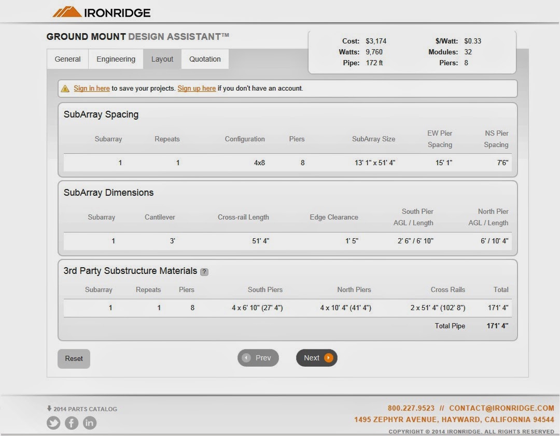
Task: Click the $/Watt value $0.33
Action: pos(472,41)
